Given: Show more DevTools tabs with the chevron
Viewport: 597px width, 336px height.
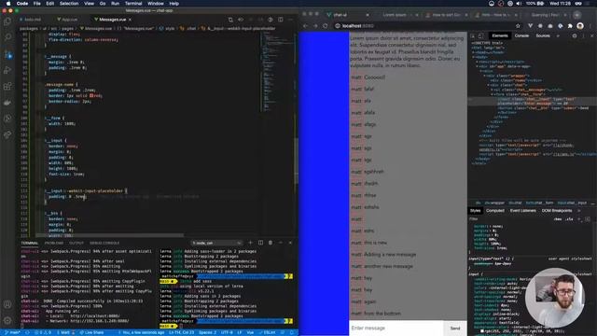Looking at the screenshot, I should (558, 35).
